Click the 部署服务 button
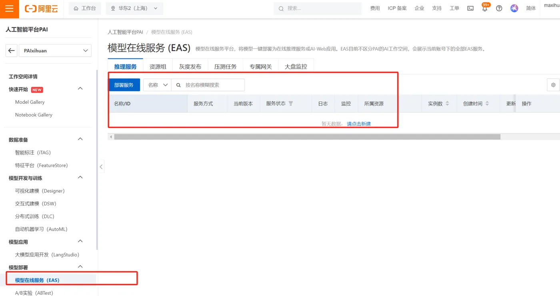The width and height of the screenshot is (560, 296). 124,85
